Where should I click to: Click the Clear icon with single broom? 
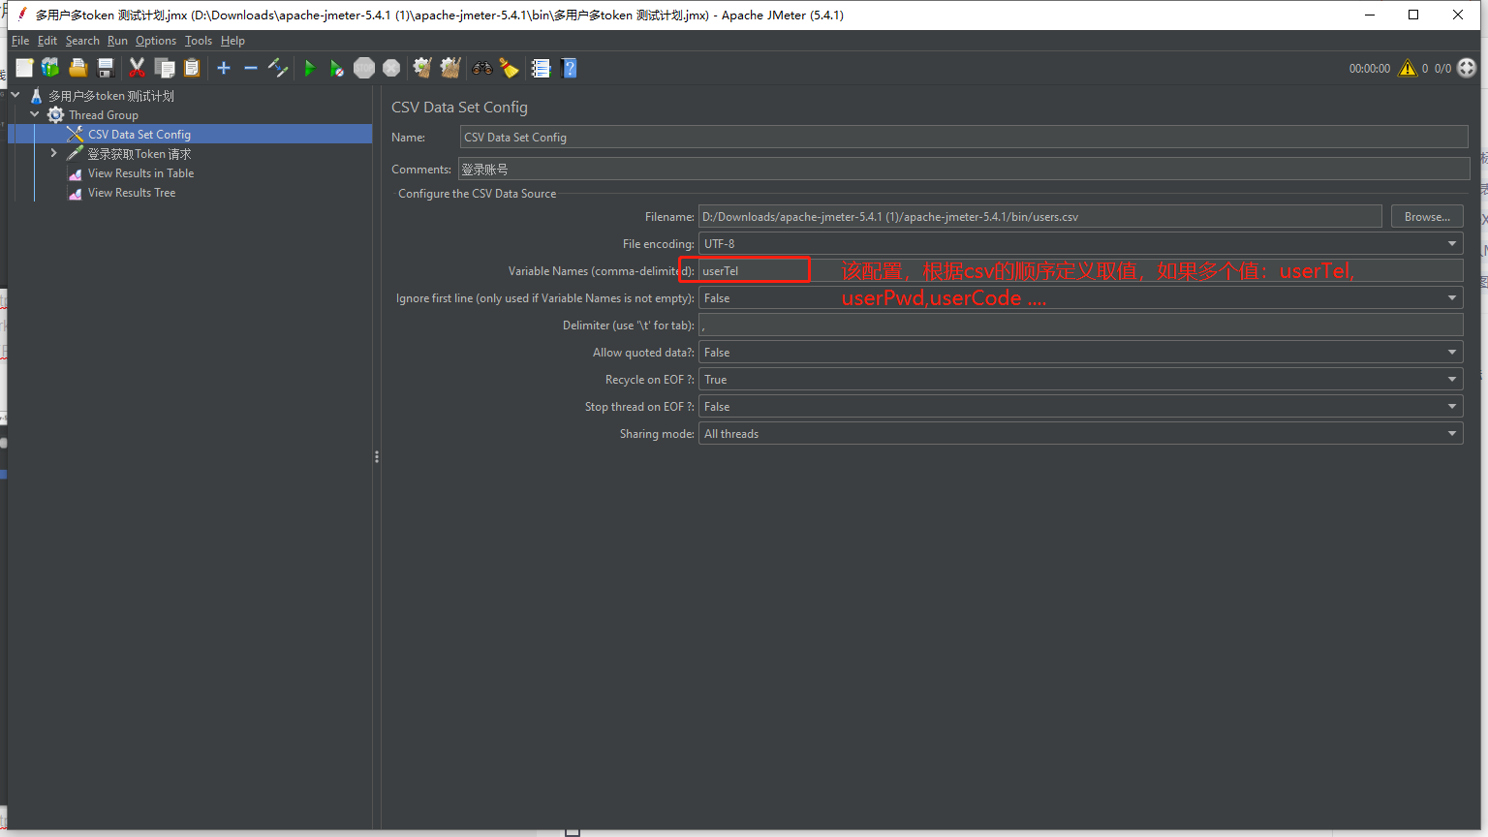[422, 68]
